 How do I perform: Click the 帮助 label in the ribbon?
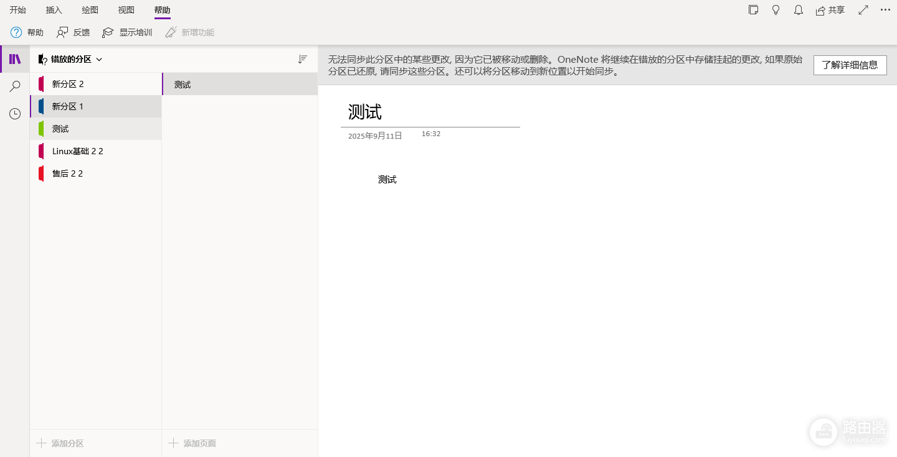click(36, 32)
